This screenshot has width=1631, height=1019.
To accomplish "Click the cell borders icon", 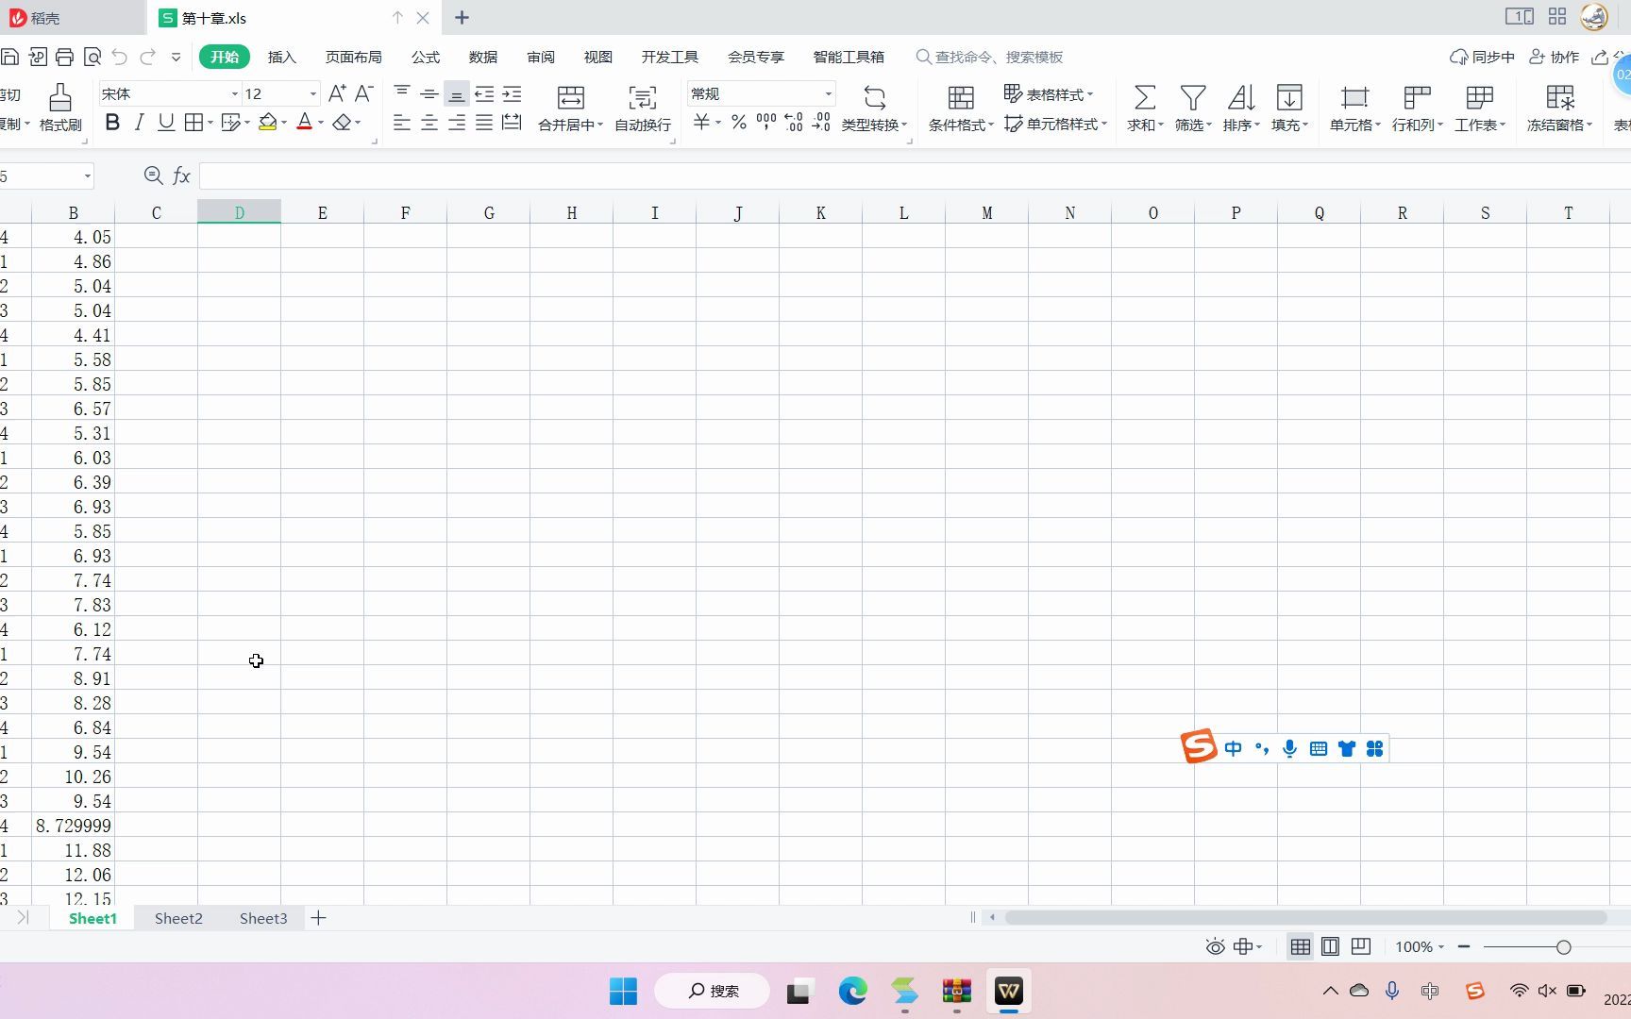I will pyautogui.click(x=193, y=123).
